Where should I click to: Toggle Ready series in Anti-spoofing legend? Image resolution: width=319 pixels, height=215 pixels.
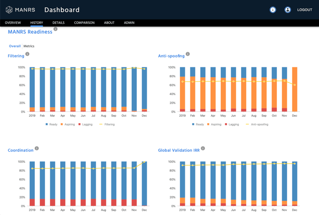pyautogui.click(x=198, y=124)
